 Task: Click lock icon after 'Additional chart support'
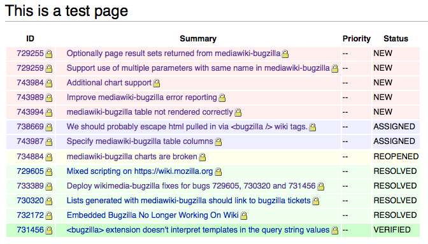157,83
